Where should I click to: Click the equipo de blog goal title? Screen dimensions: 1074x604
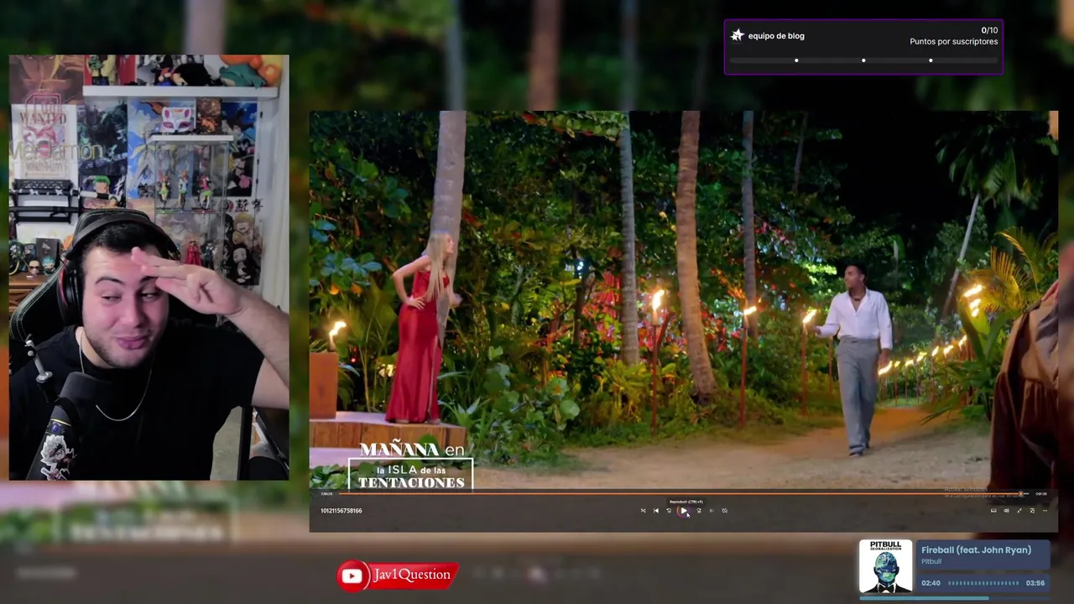tap(776, 36)
